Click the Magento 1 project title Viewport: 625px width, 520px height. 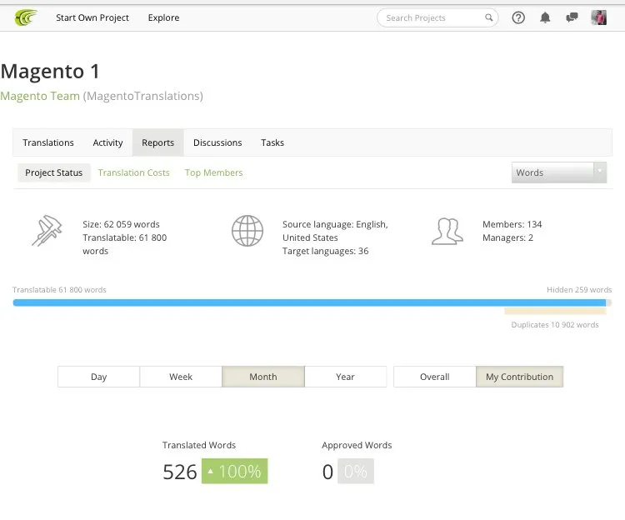(50, 72)
